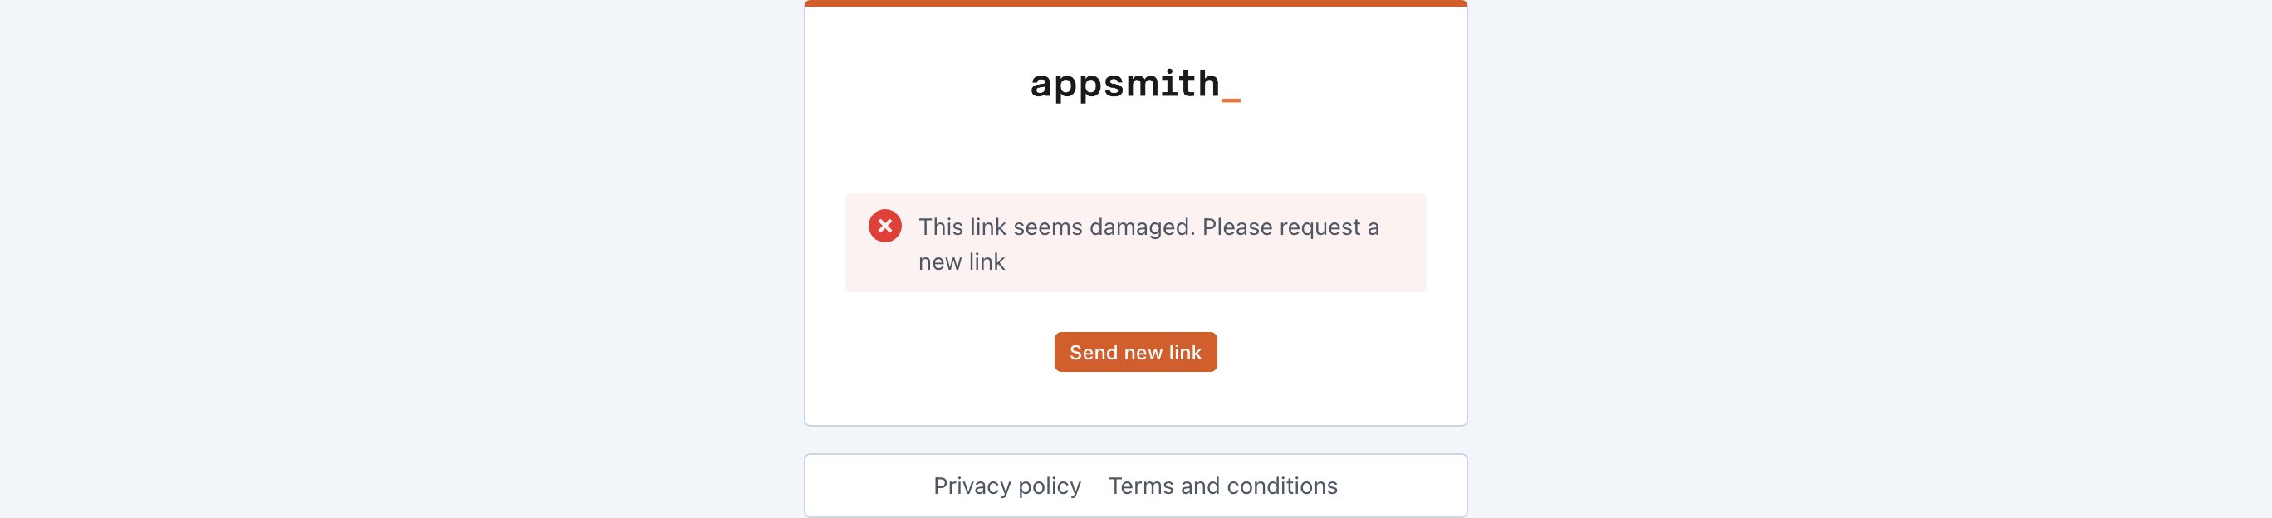The height and width of the screenshot is (518, 2272).
Task: Click the orange underscore in the logo
Action: tap(1231, 100)
